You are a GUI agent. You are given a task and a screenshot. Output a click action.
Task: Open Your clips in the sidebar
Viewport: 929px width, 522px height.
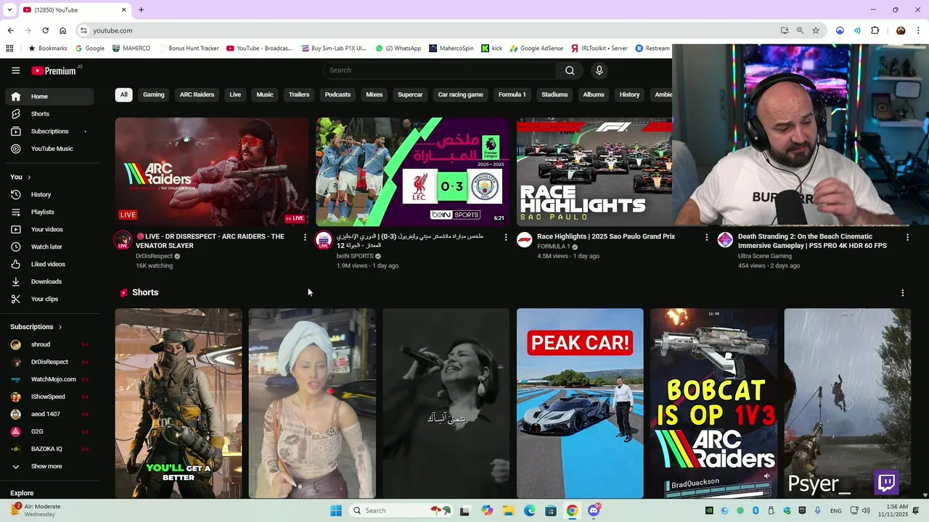click(49, 299)
